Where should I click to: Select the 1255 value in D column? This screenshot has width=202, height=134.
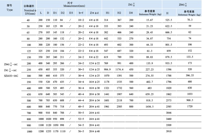pyautogui.click(x=48, y=131)
